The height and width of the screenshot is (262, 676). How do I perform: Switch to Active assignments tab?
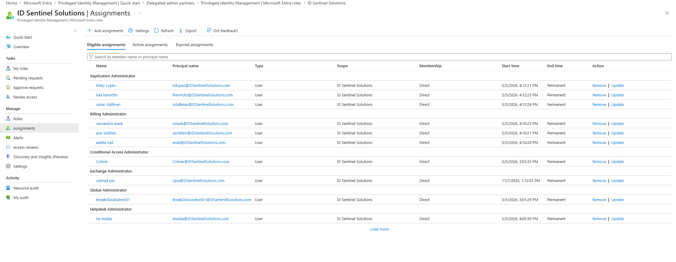point(150,45)
